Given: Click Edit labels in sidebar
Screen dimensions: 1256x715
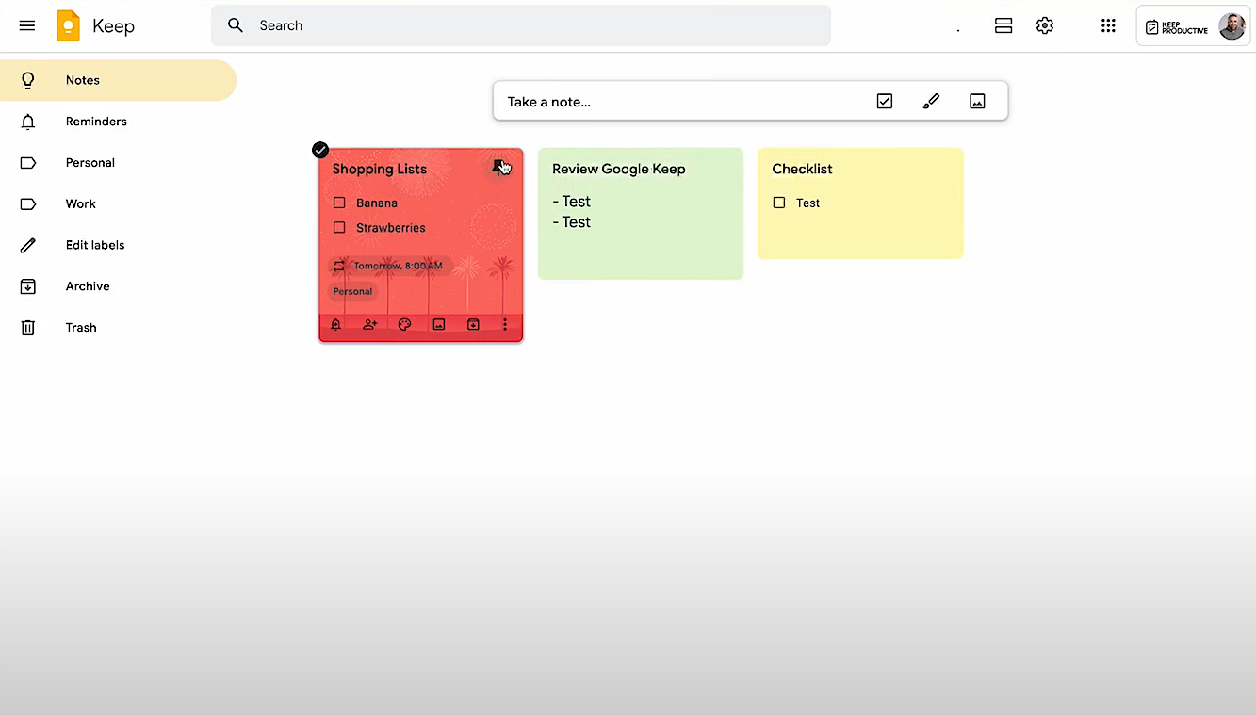Looking at the screenshot, I should (118, 245).
